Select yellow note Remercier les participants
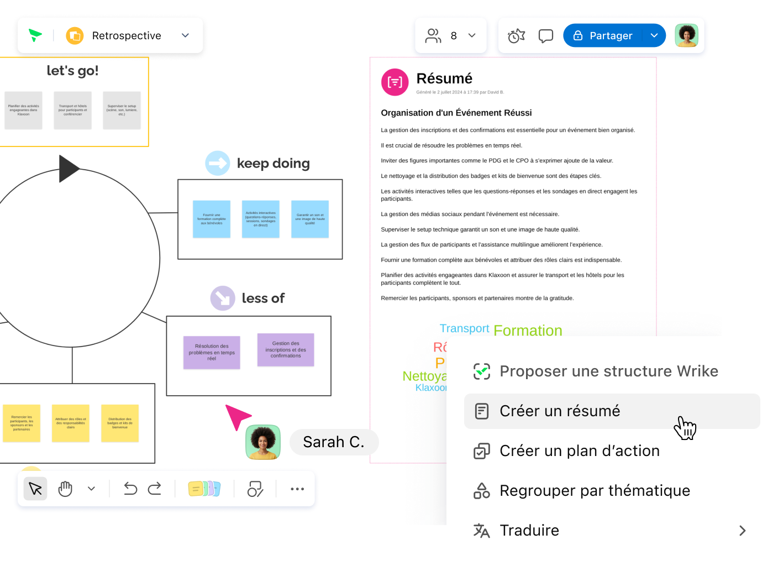Image resolution: width=778 pixels, height=566 pixels. 22,423
